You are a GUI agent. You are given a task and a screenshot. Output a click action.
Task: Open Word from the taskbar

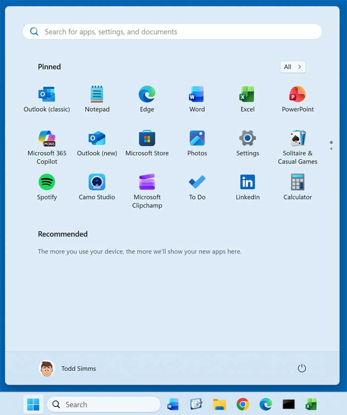173,404
